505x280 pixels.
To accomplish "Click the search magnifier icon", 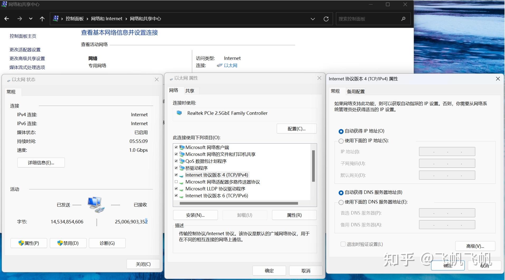I will pos(403,19).
